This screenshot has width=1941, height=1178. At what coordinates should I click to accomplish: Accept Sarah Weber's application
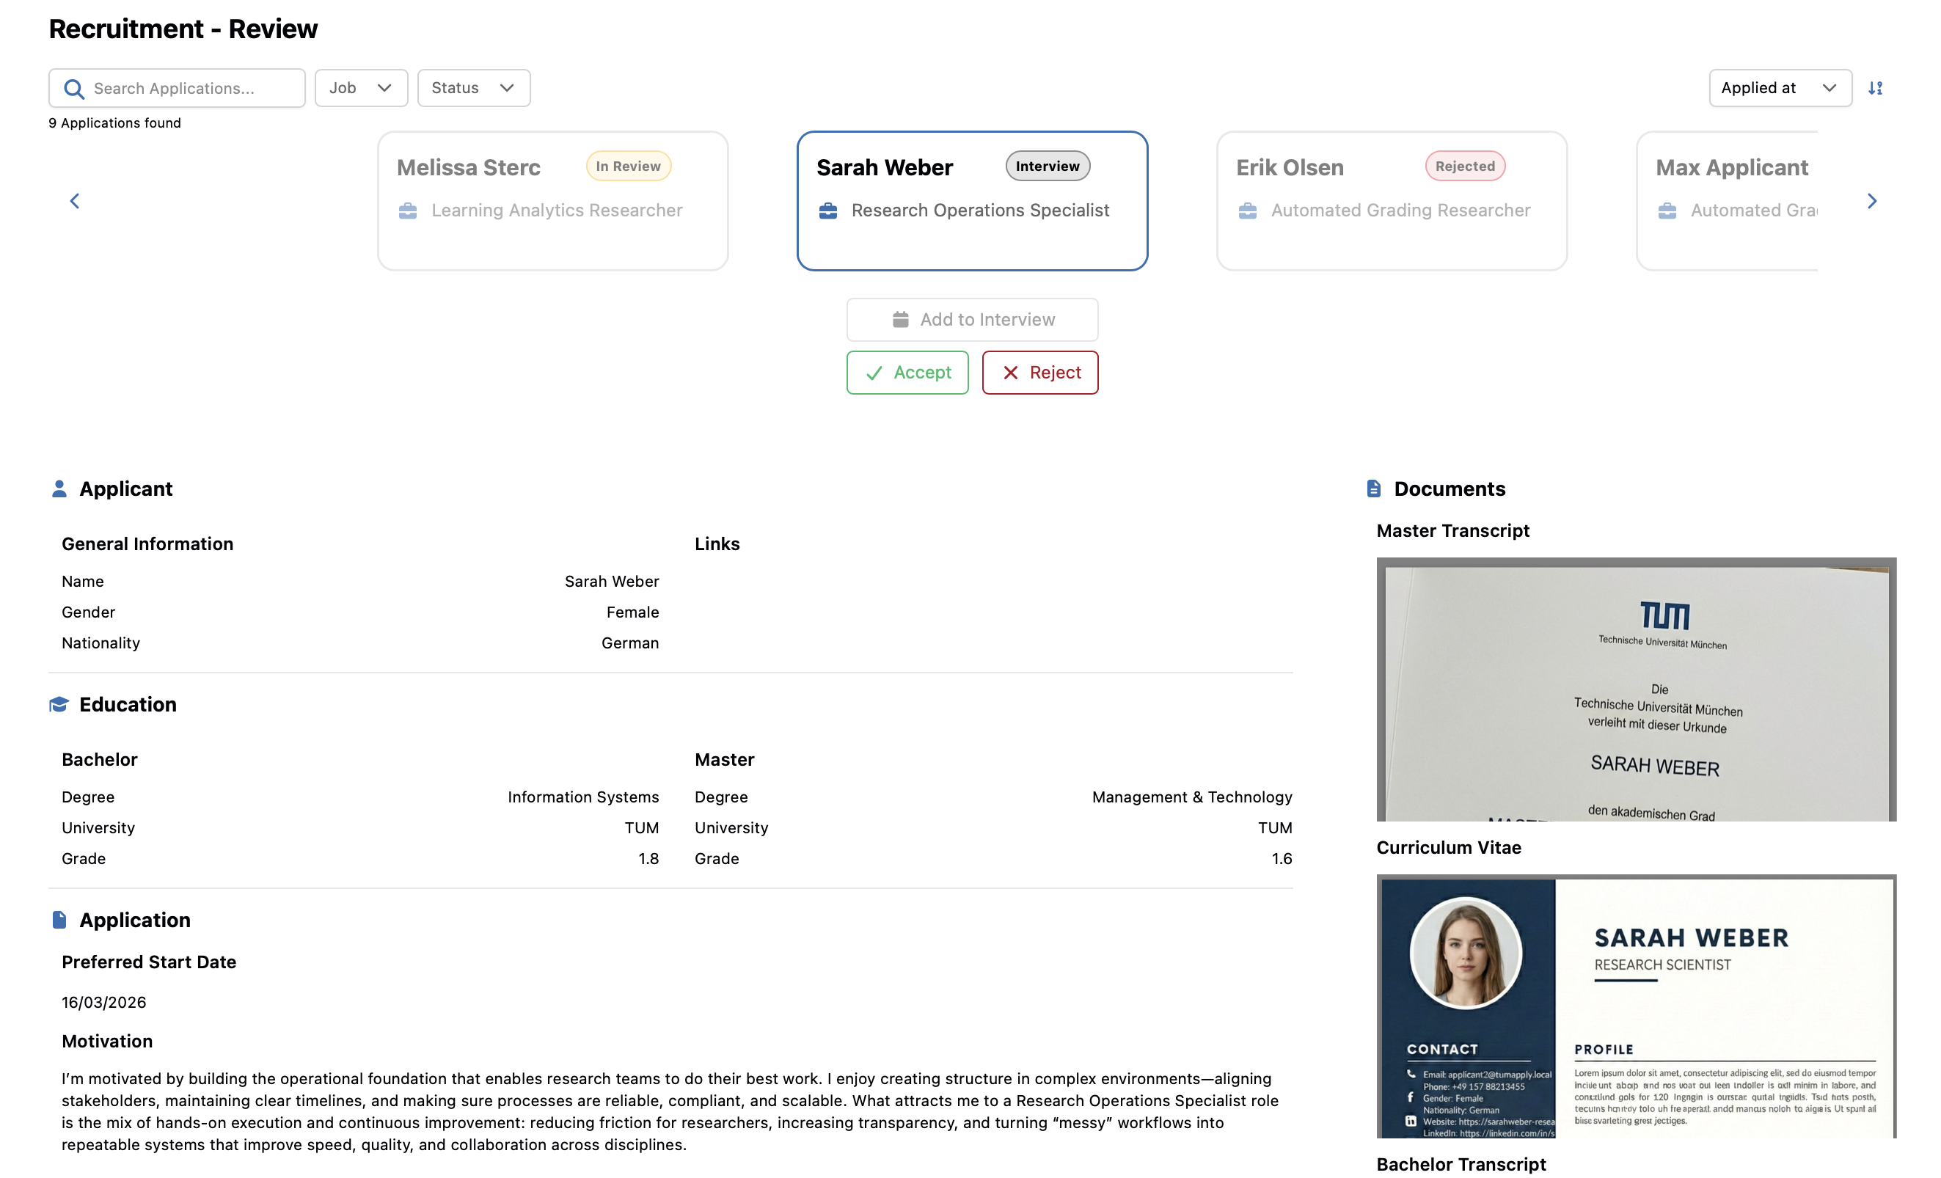(907, 373)
